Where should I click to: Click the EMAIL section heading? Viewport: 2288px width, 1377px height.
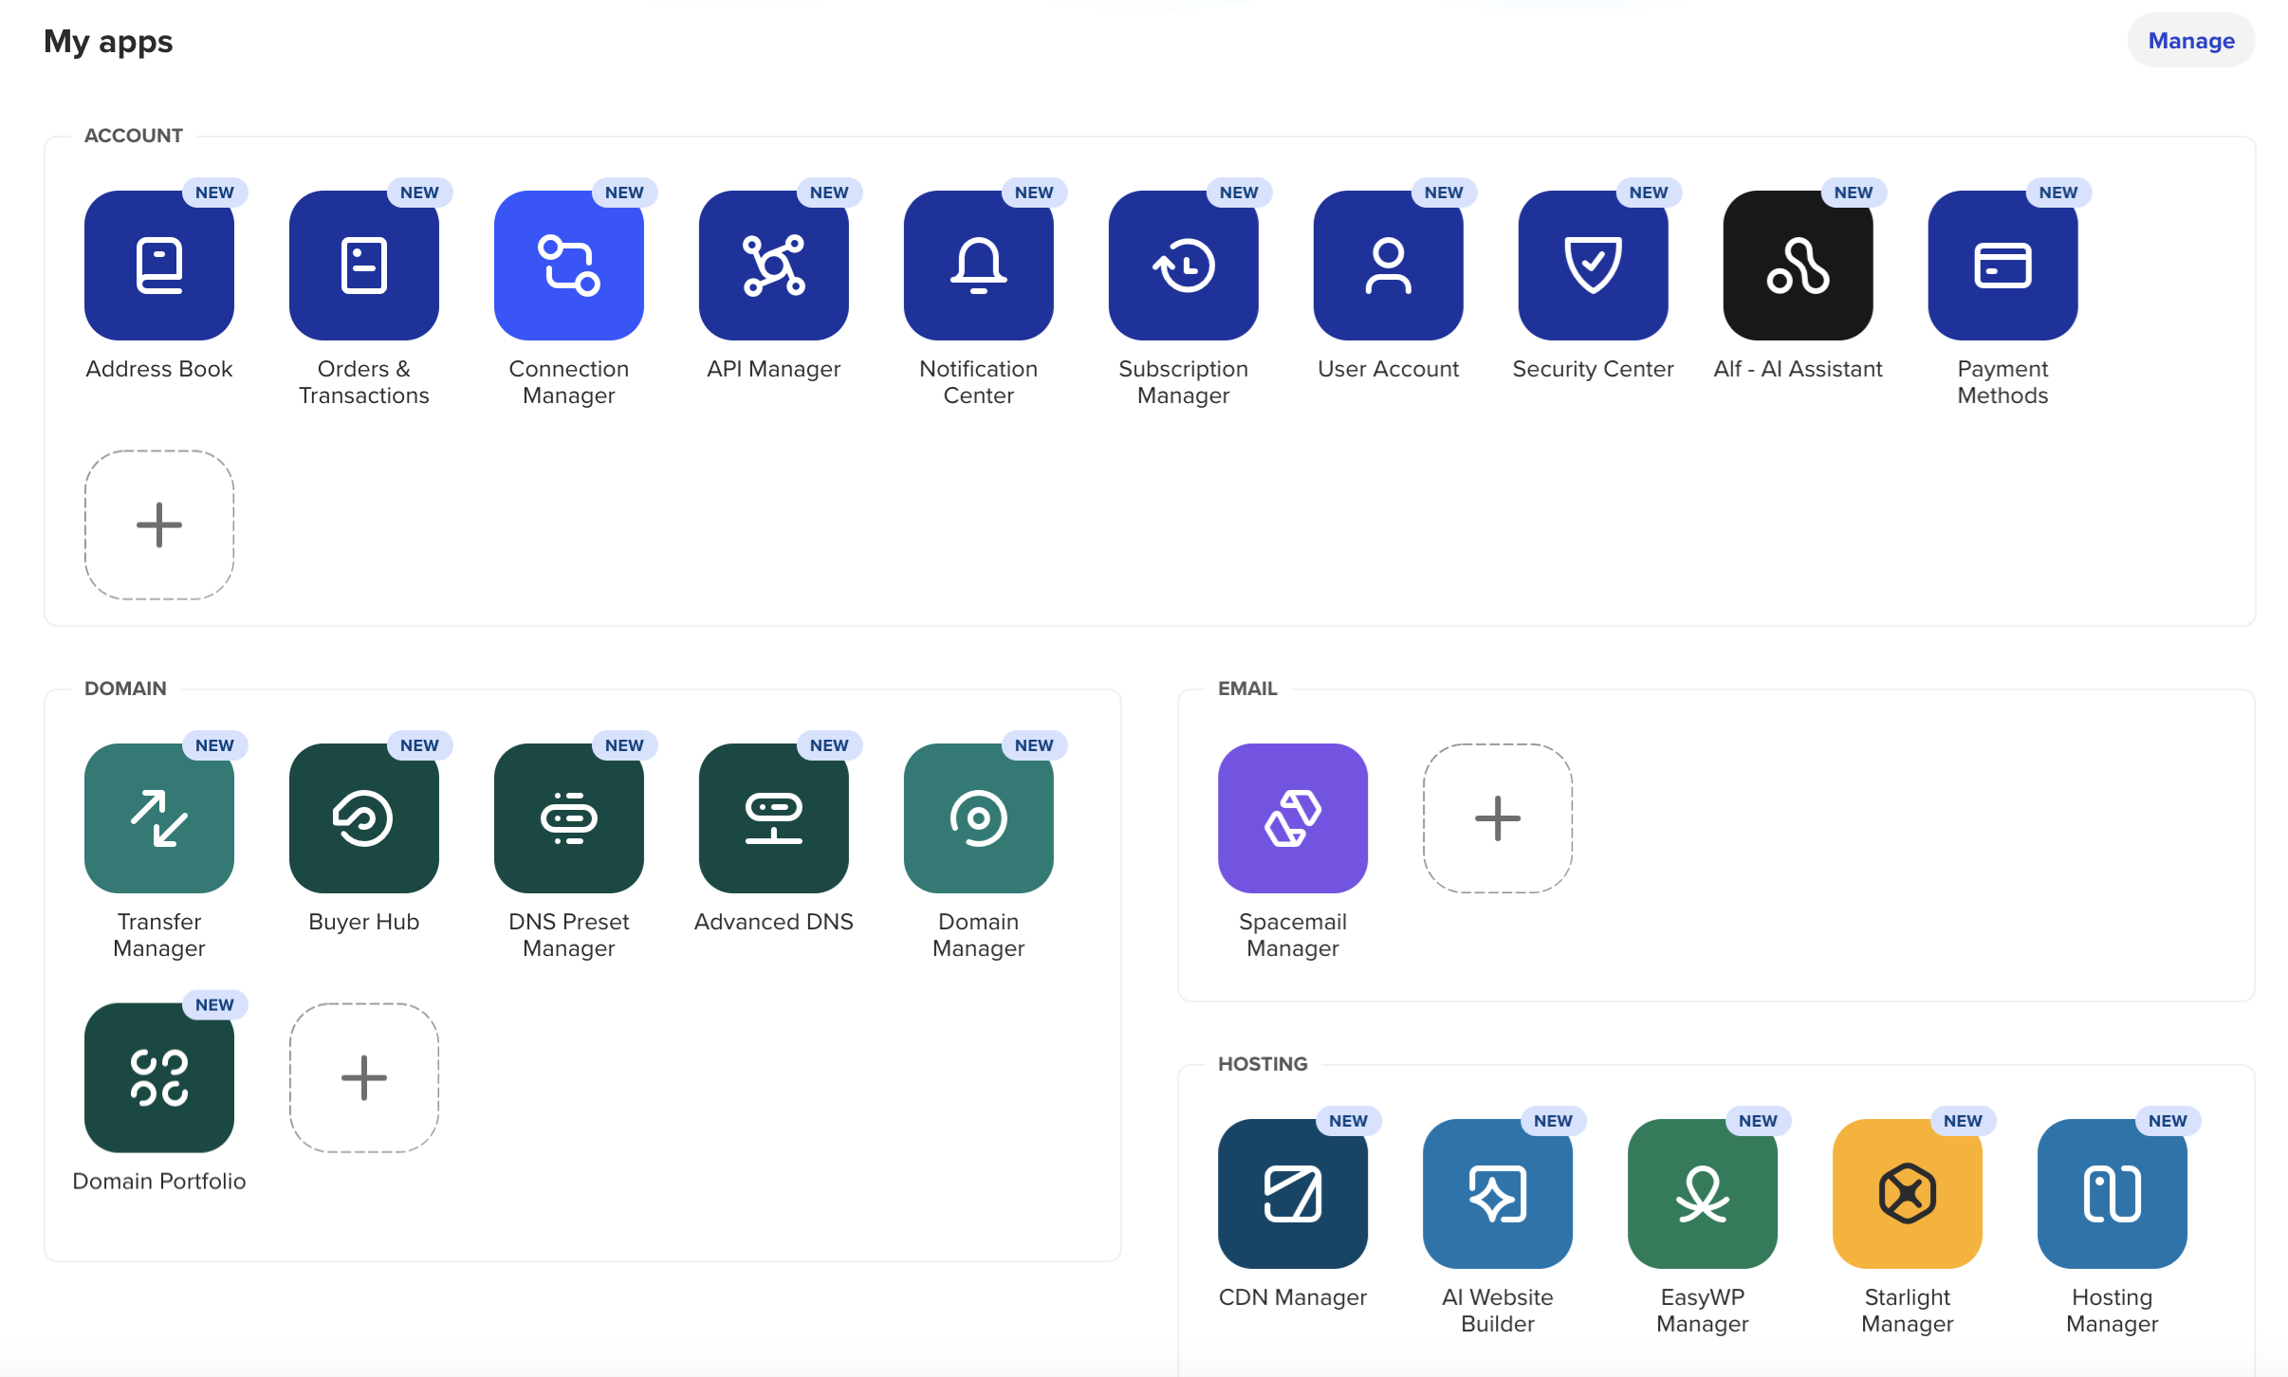click(1247, 688)
